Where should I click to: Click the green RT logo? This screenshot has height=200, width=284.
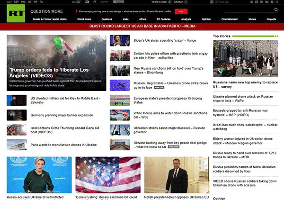(x=16, y=13)
